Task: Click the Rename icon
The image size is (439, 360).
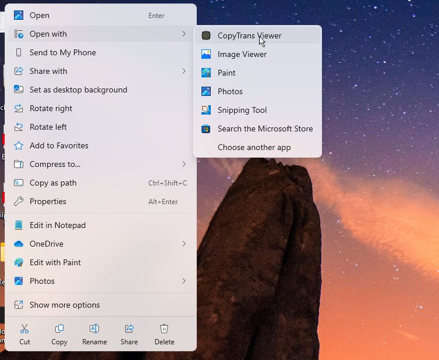Action: pos(94,329)
